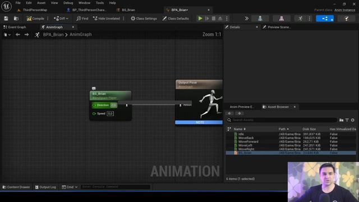359x202 pixels.
Task: Open the Asset Browser folder icon
Action: [342, 120]
